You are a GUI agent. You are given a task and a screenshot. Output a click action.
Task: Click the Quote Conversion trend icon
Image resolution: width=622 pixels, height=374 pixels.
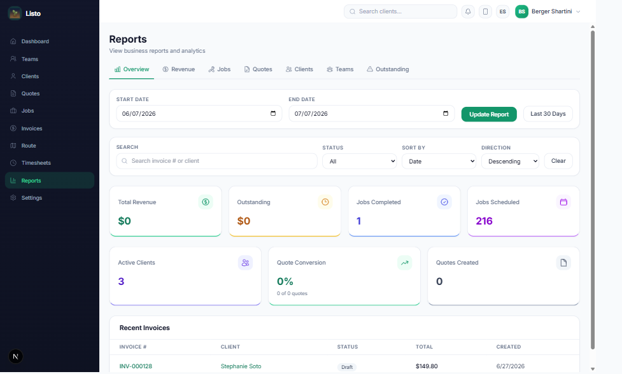[405, 263]
